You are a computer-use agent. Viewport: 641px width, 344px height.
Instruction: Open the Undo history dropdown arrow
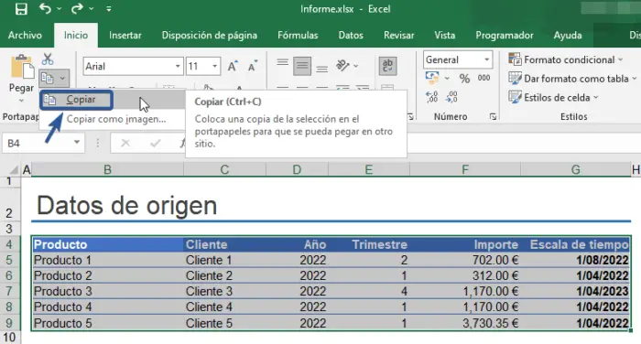click(60, 8)
